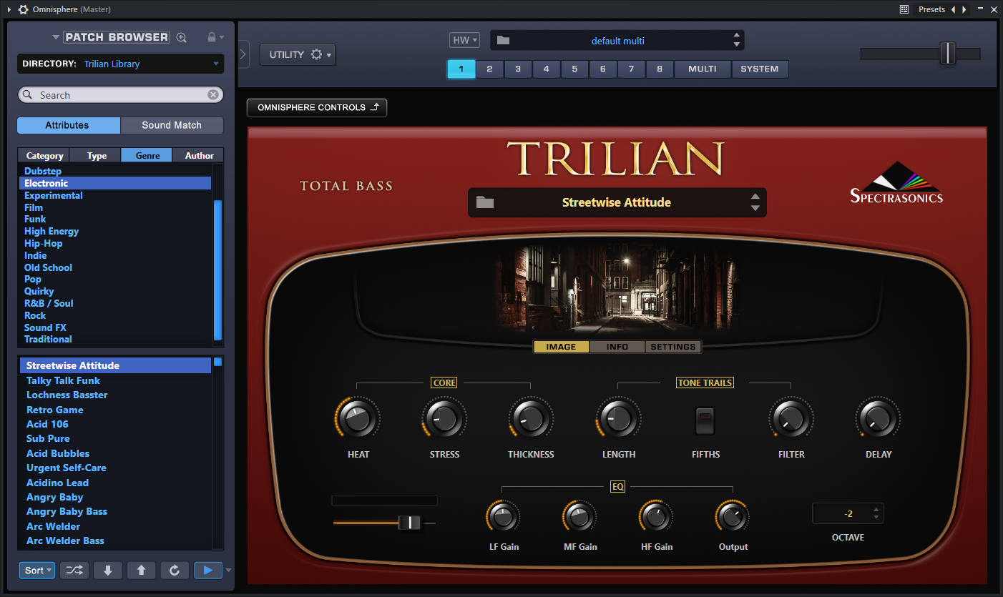This screenshot has height=597, width=1003.
Task: Click the OMNISPHERE CONTROLS button
Action: point(317,107)
